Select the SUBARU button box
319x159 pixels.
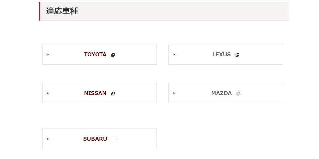tap(99, 139)
